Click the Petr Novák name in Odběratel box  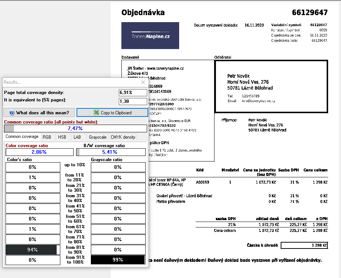[238, 76]
